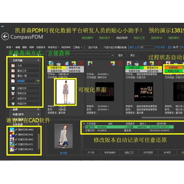The image size is (184, 184).
Task: Click the shirt icon beside 打版文件
Action: click(13, 88)
